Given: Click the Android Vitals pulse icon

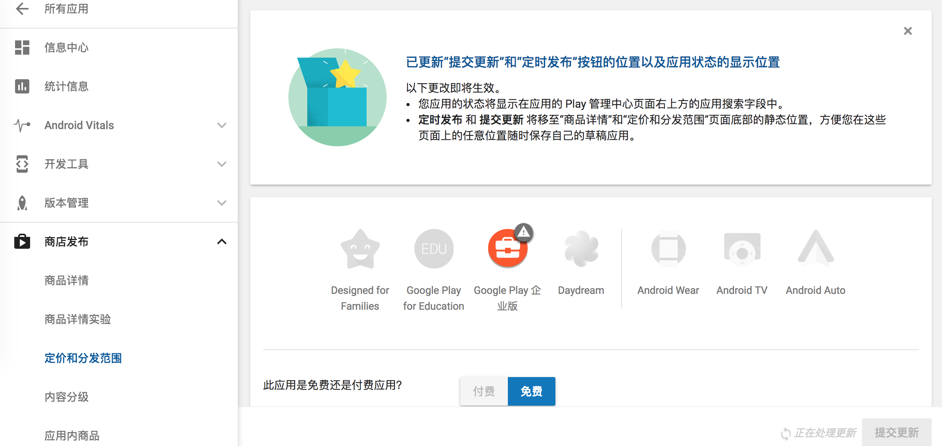Looking at the screenshot, I should (x=22, y=125).
